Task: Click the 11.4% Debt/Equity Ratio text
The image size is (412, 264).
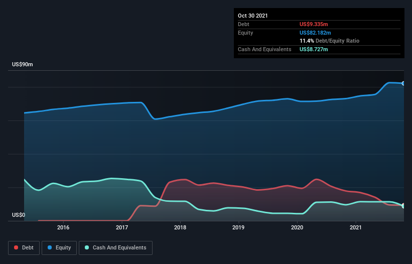Action: [330, 41]
